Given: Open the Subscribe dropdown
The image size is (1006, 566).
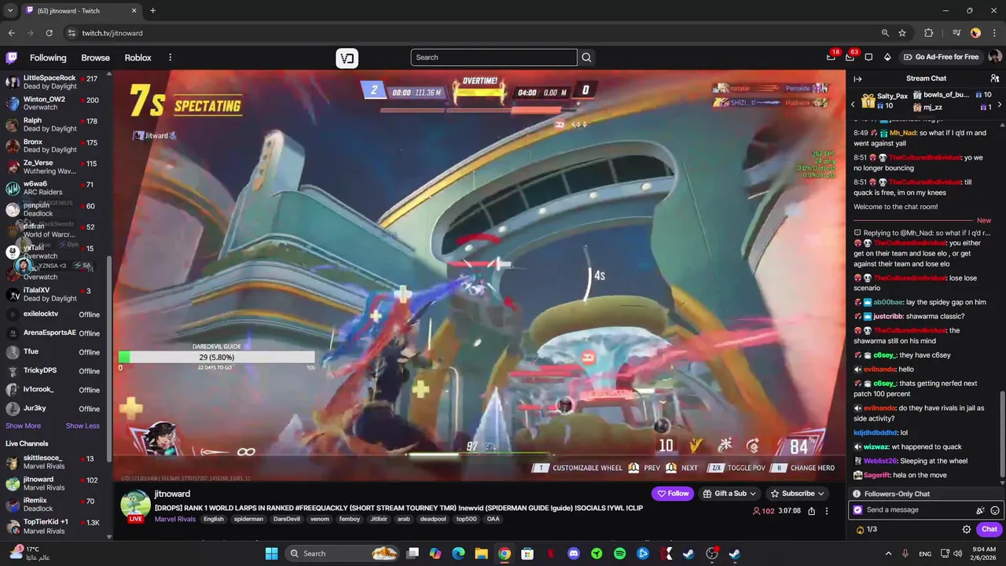Looking at the screenshot, I should pyautogui.click(x=797, y=494).
